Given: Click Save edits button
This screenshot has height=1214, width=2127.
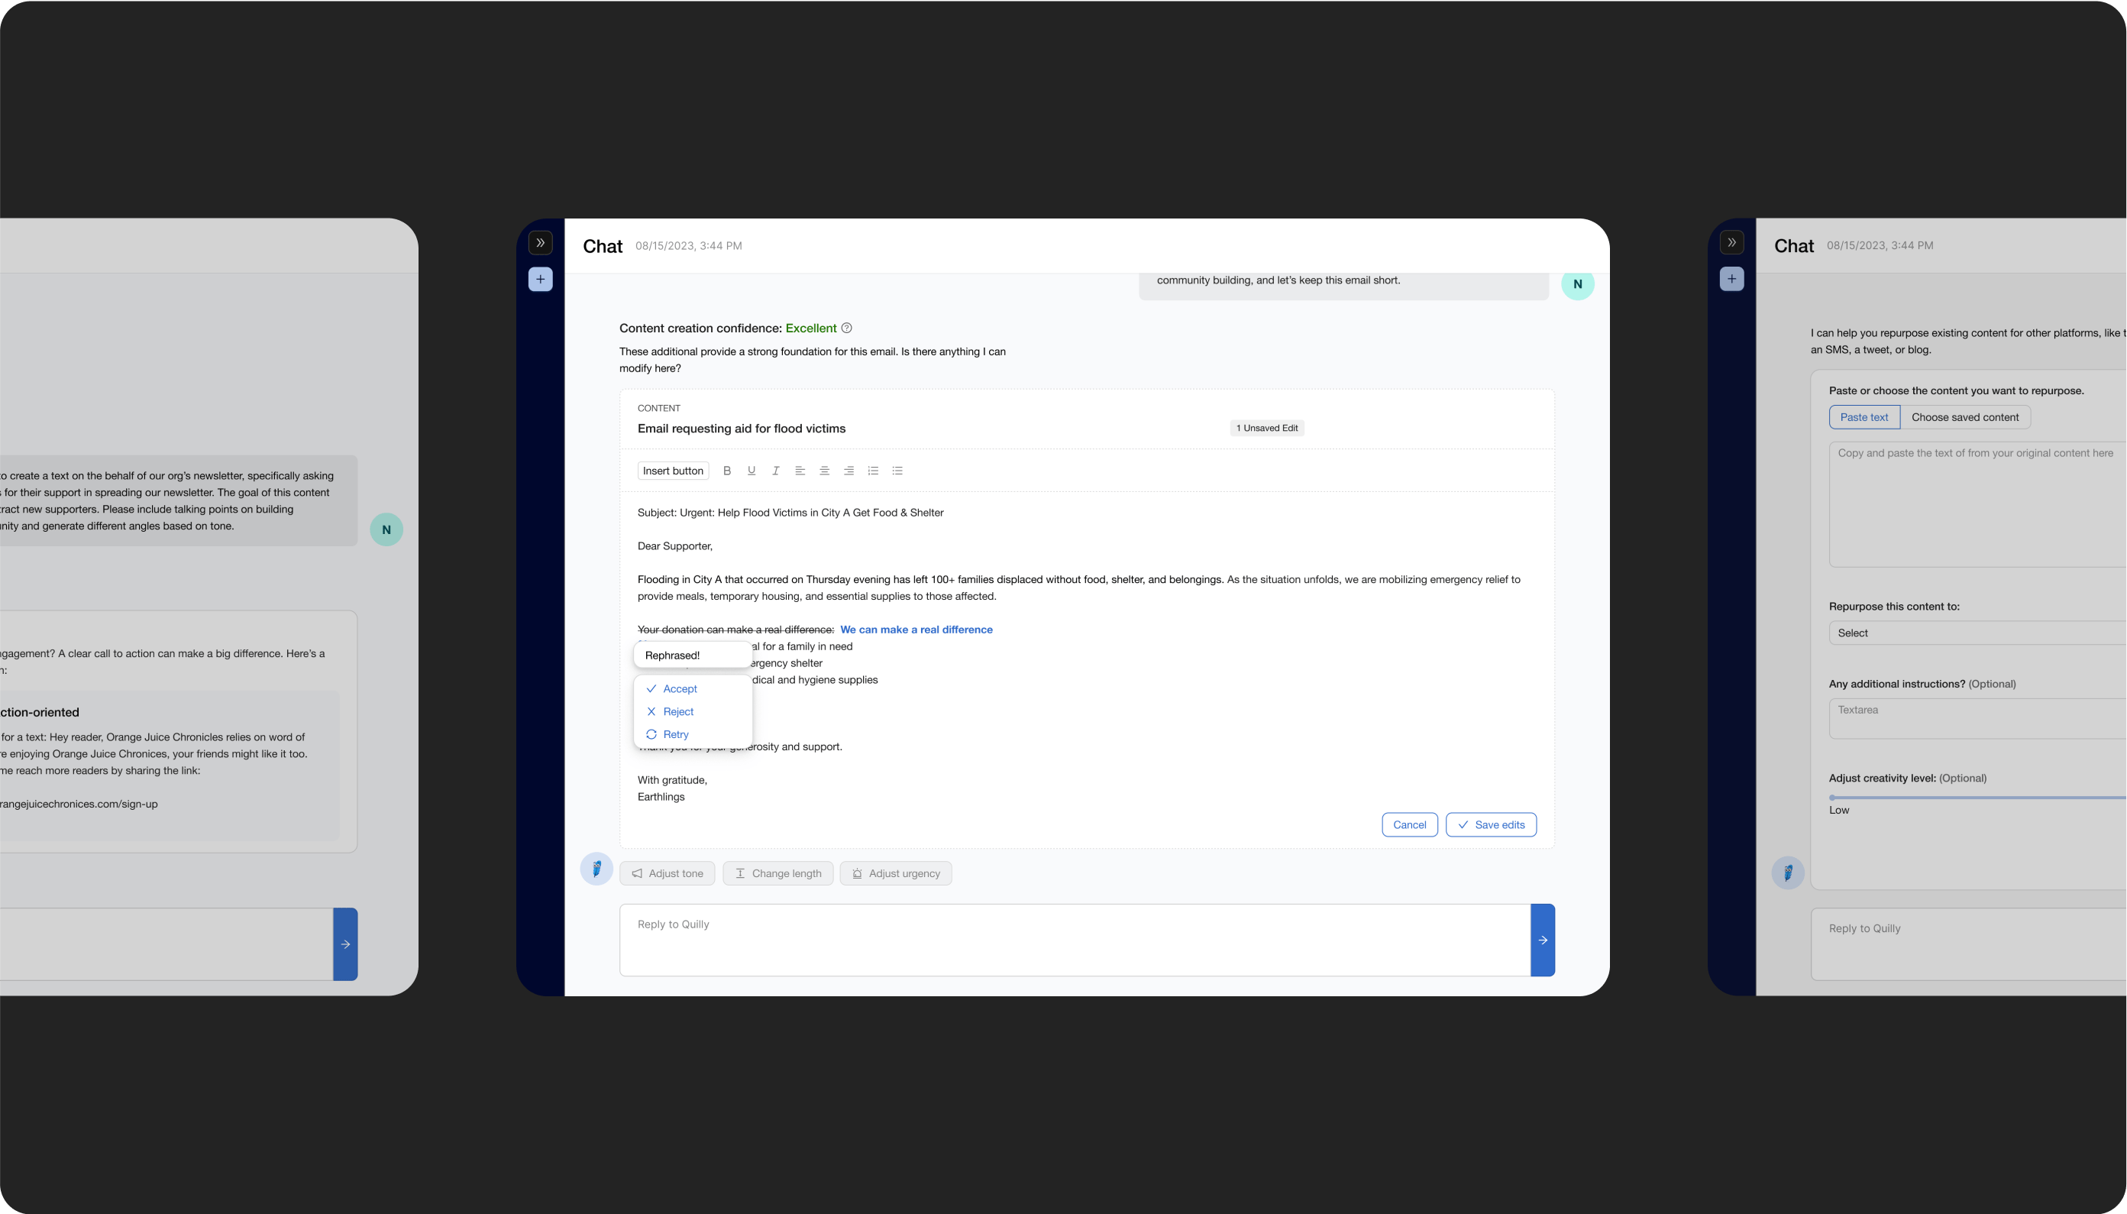Looking at the screenshot, I should [x=1490, y=824].
